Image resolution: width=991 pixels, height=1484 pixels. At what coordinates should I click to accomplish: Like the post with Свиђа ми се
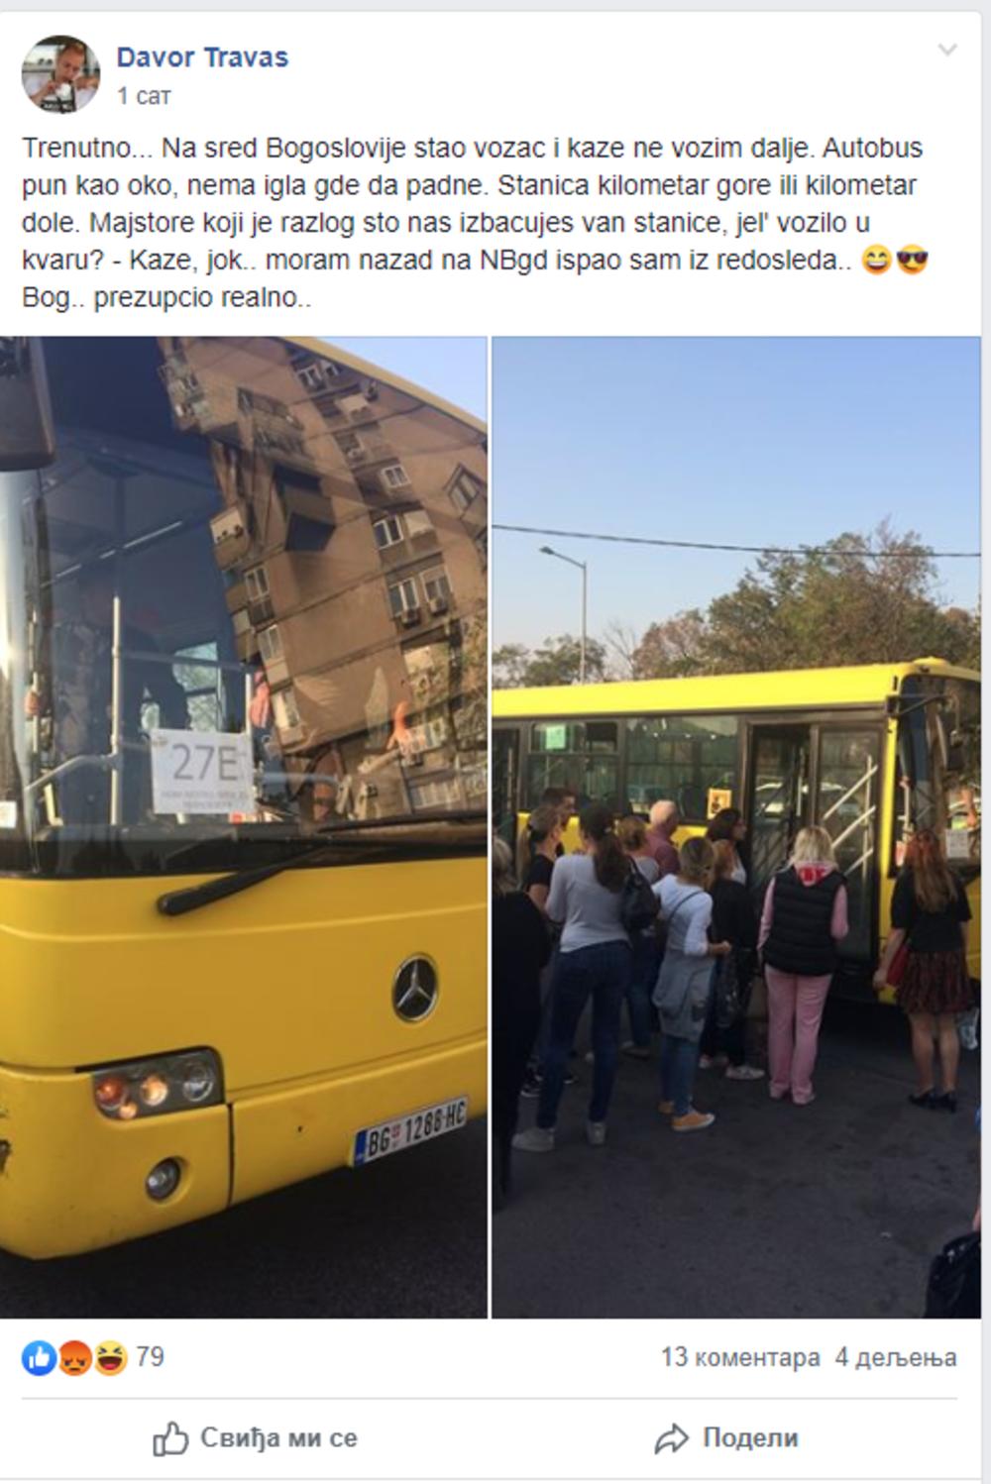255,1438
